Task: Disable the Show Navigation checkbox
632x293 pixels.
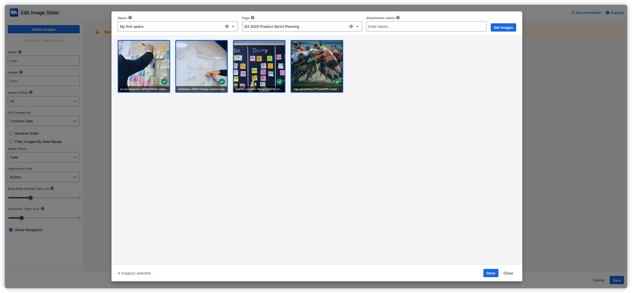Action: [11, 230]
